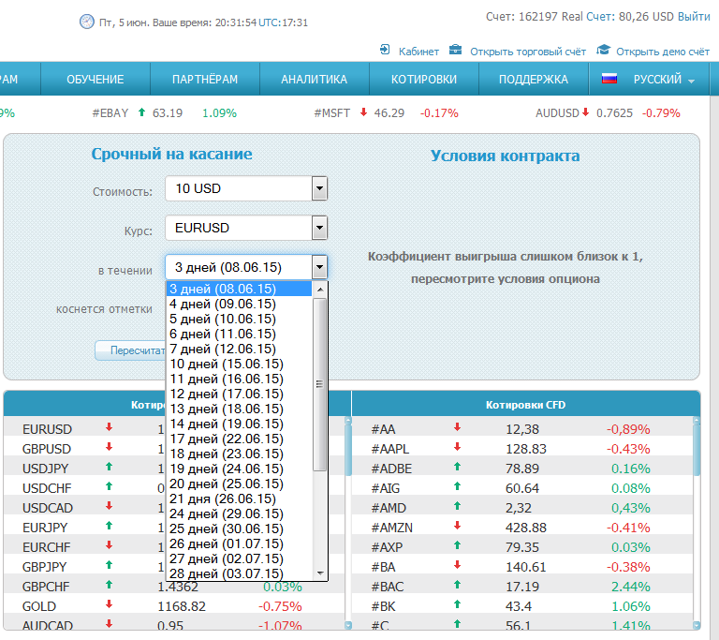Click the Выйти logout link
The height and width of the screenshot is (640, 719).
pos(693,17)
